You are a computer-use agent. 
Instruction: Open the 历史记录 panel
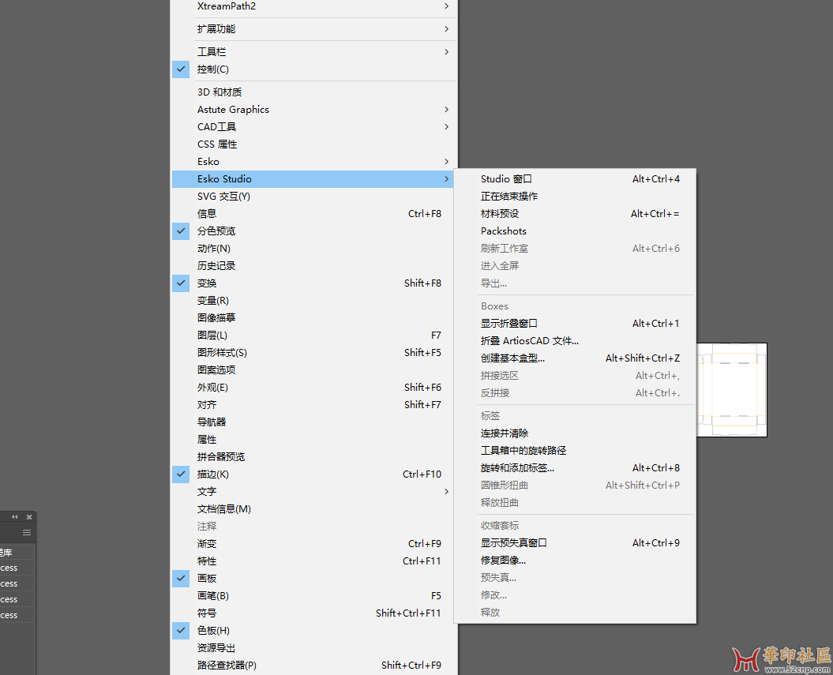[313, 265]
